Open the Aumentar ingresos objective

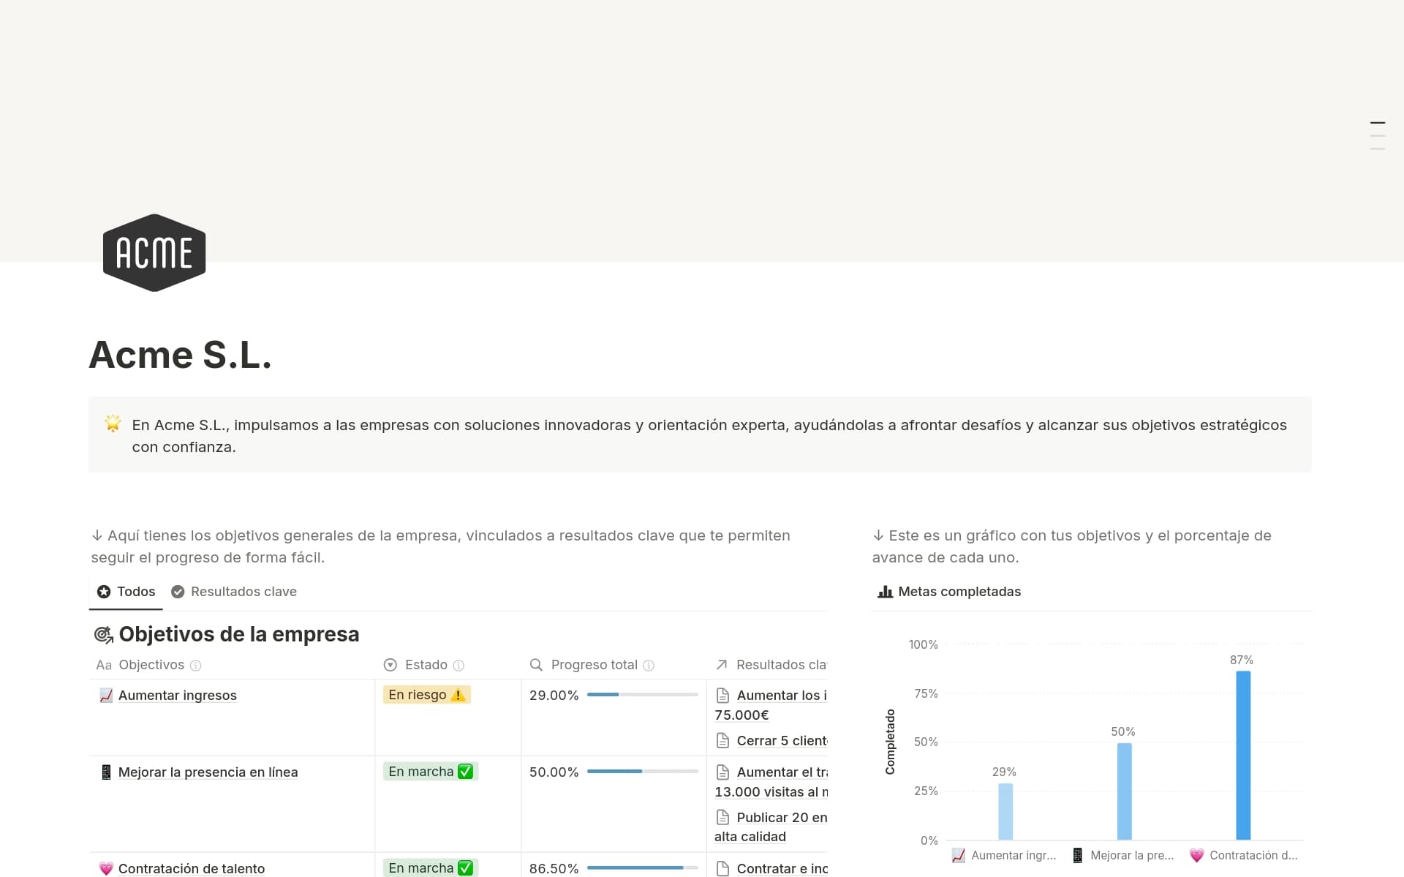177,695
